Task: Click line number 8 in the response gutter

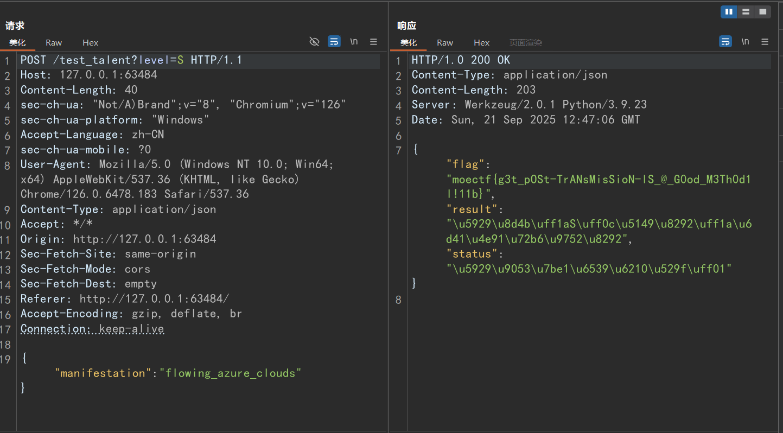Action: [x=399, y=300]
